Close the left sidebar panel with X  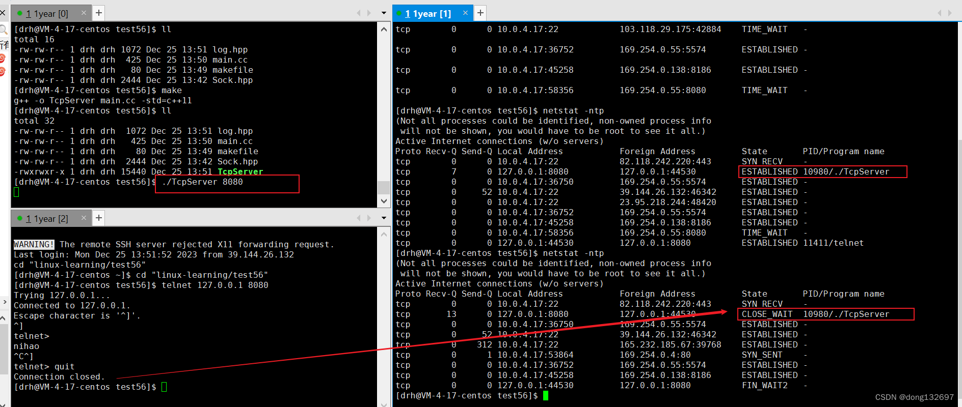(3, 13)
